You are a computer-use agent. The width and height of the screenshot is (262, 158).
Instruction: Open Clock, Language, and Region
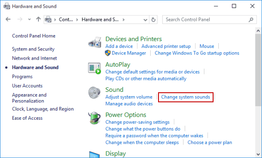tap(43, 109)
